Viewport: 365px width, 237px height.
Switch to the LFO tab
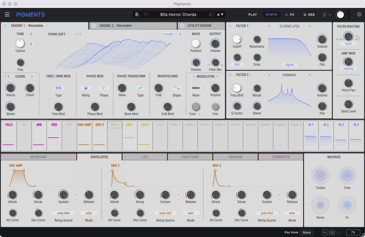click(145, 157)
